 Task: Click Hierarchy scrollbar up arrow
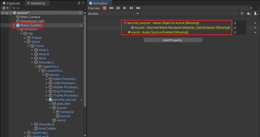tap(85, 13)
